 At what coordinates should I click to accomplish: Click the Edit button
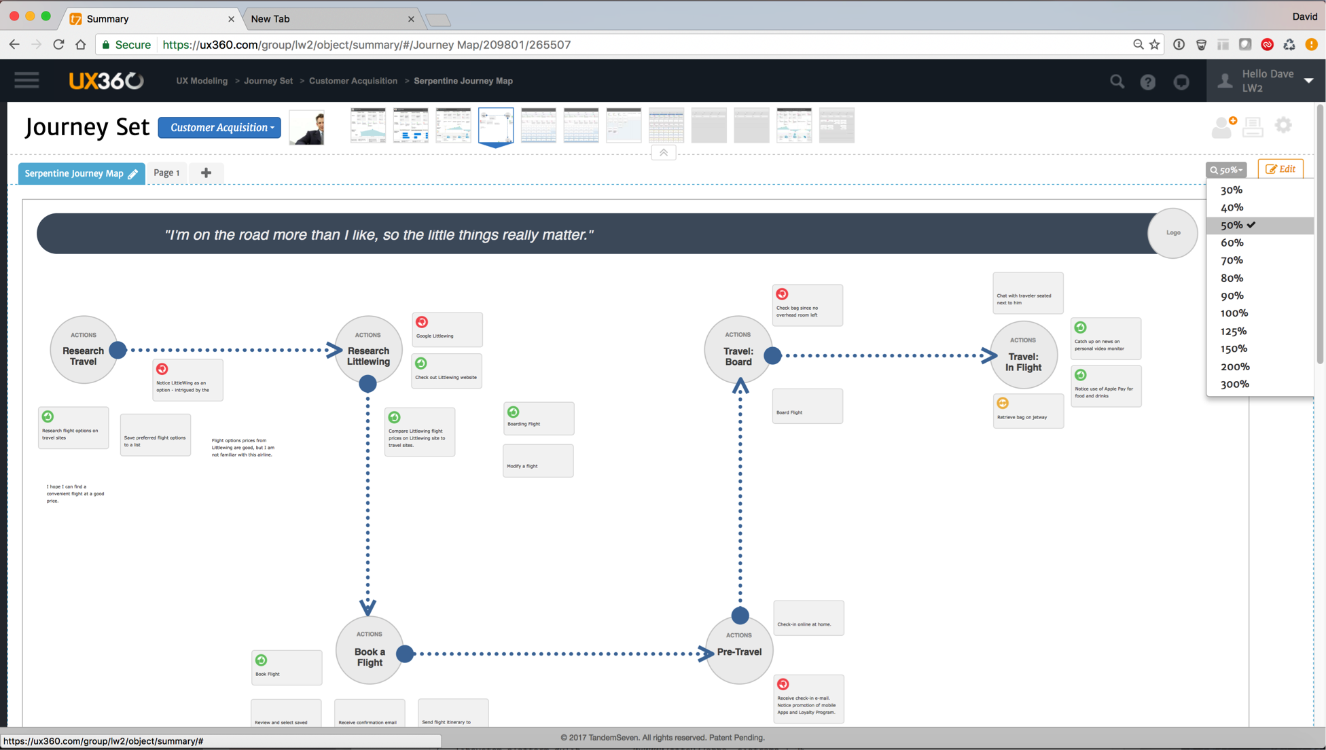click(x=1280, y=169)
